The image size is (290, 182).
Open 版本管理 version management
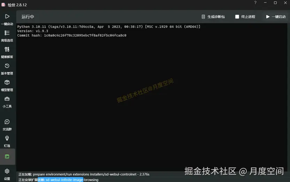point(7,69)
